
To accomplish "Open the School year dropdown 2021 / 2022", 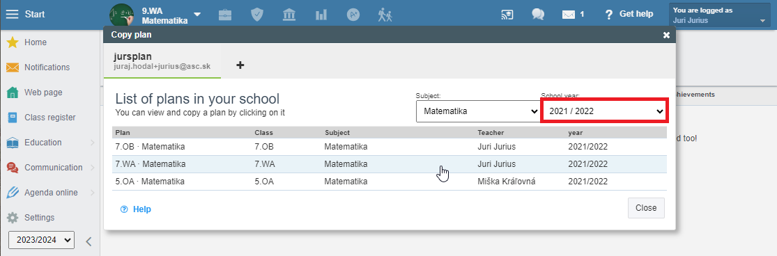I will [x=604, y=111].
